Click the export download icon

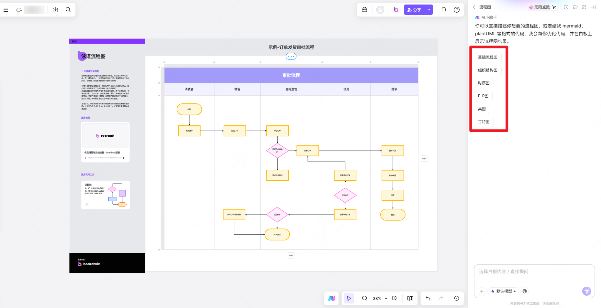(55, 10)
